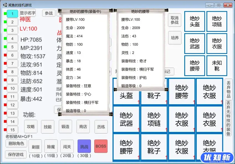Viewport: 235px width, 164px height.
Task: Start the blue 挑战 battle
Action: (x=84, y=146)
